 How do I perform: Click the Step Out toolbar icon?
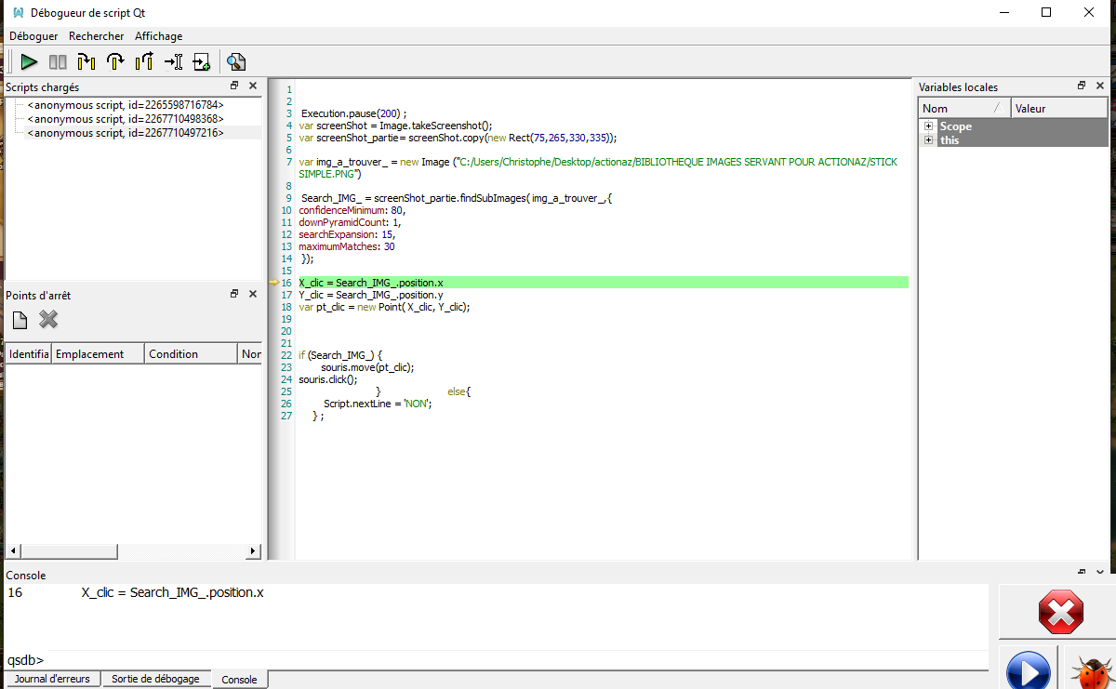click(x=144, y=62)
